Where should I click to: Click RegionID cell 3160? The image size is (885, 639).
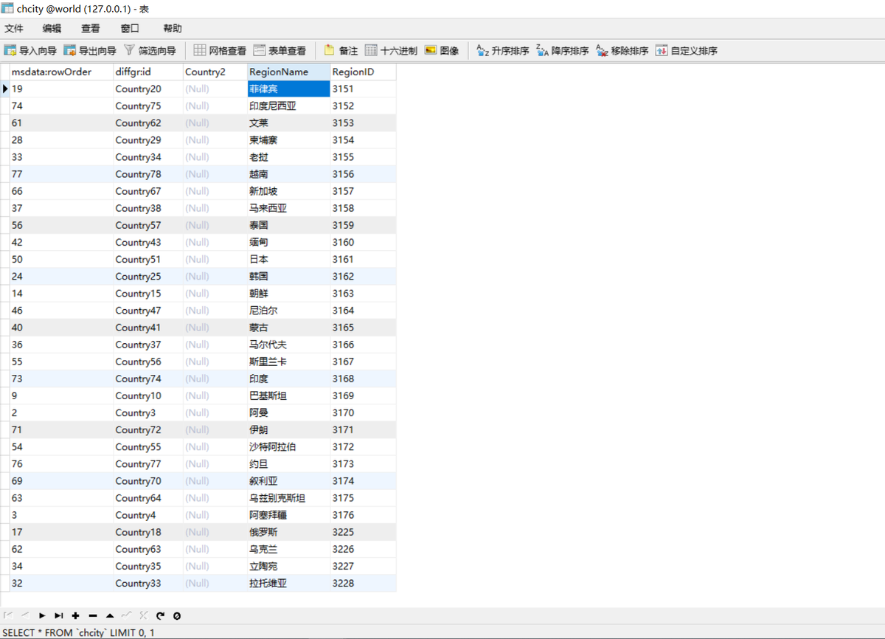(x=363, y=242)
